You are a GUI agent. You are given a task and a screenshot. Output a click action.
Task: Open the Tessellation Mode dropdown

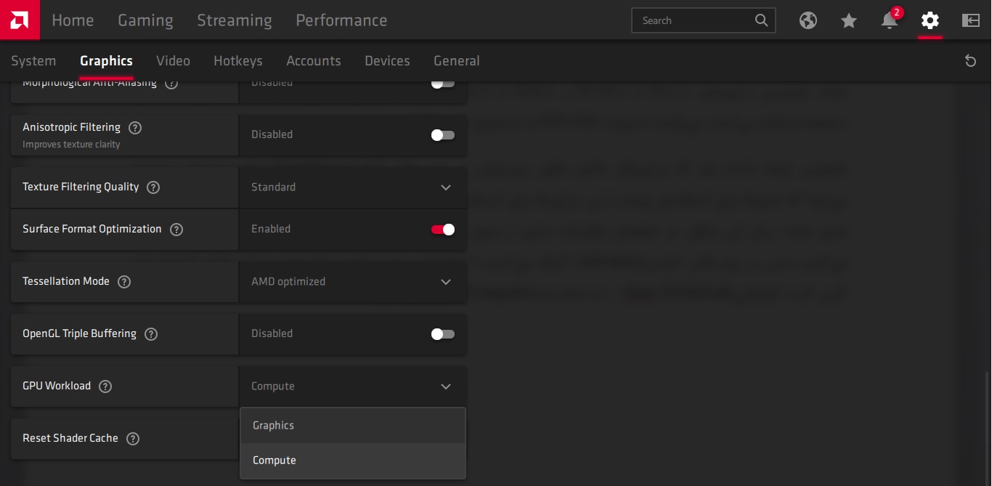[x=445, y=282]
